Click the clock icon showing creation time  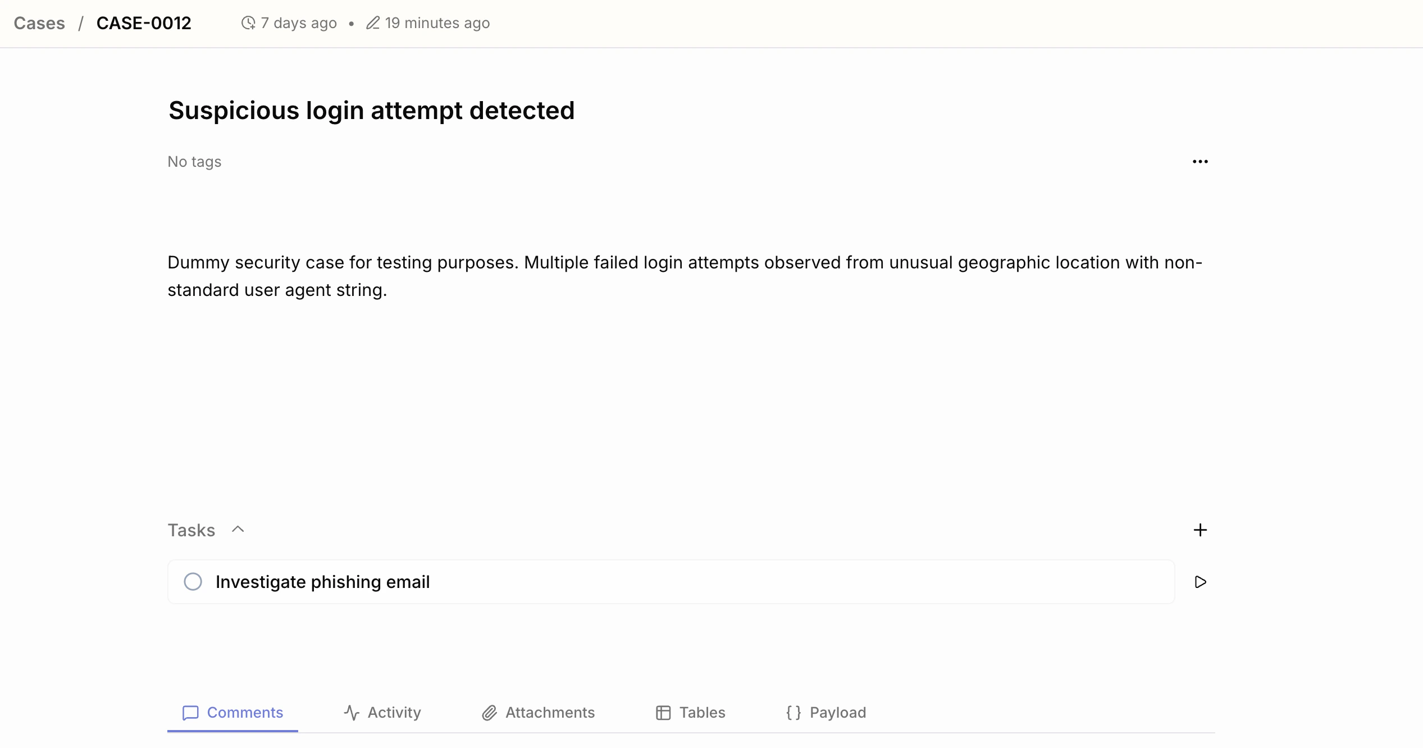pyautogui.click(x=248, y=22)
